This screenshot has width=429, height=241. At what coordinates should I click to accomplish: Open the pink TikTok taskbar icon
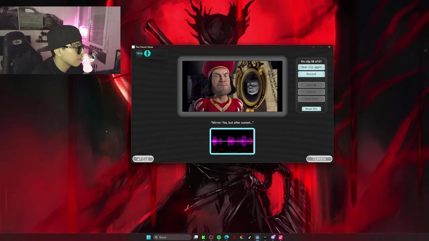click(x=281, y=237)
